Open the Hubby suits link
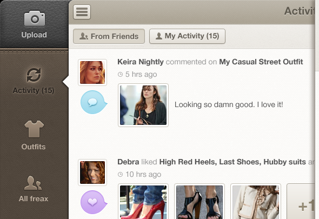Screen dimensions: 319x219 284,162
